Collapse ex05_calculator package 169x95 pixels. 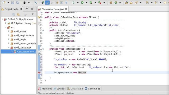coord(9,47)
